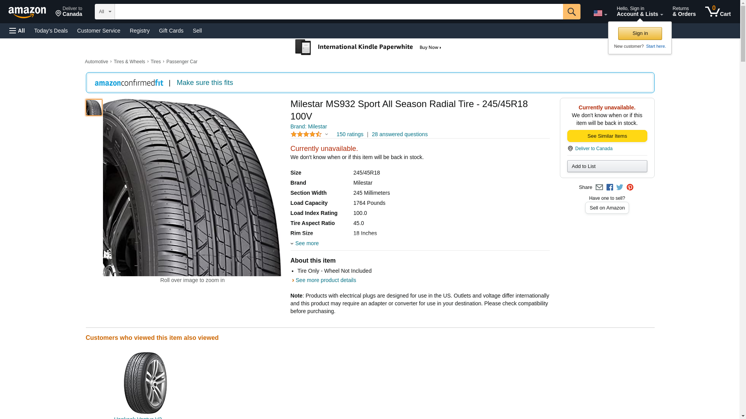Click the Add to List button
746x419 pixels.
point(607,166)
